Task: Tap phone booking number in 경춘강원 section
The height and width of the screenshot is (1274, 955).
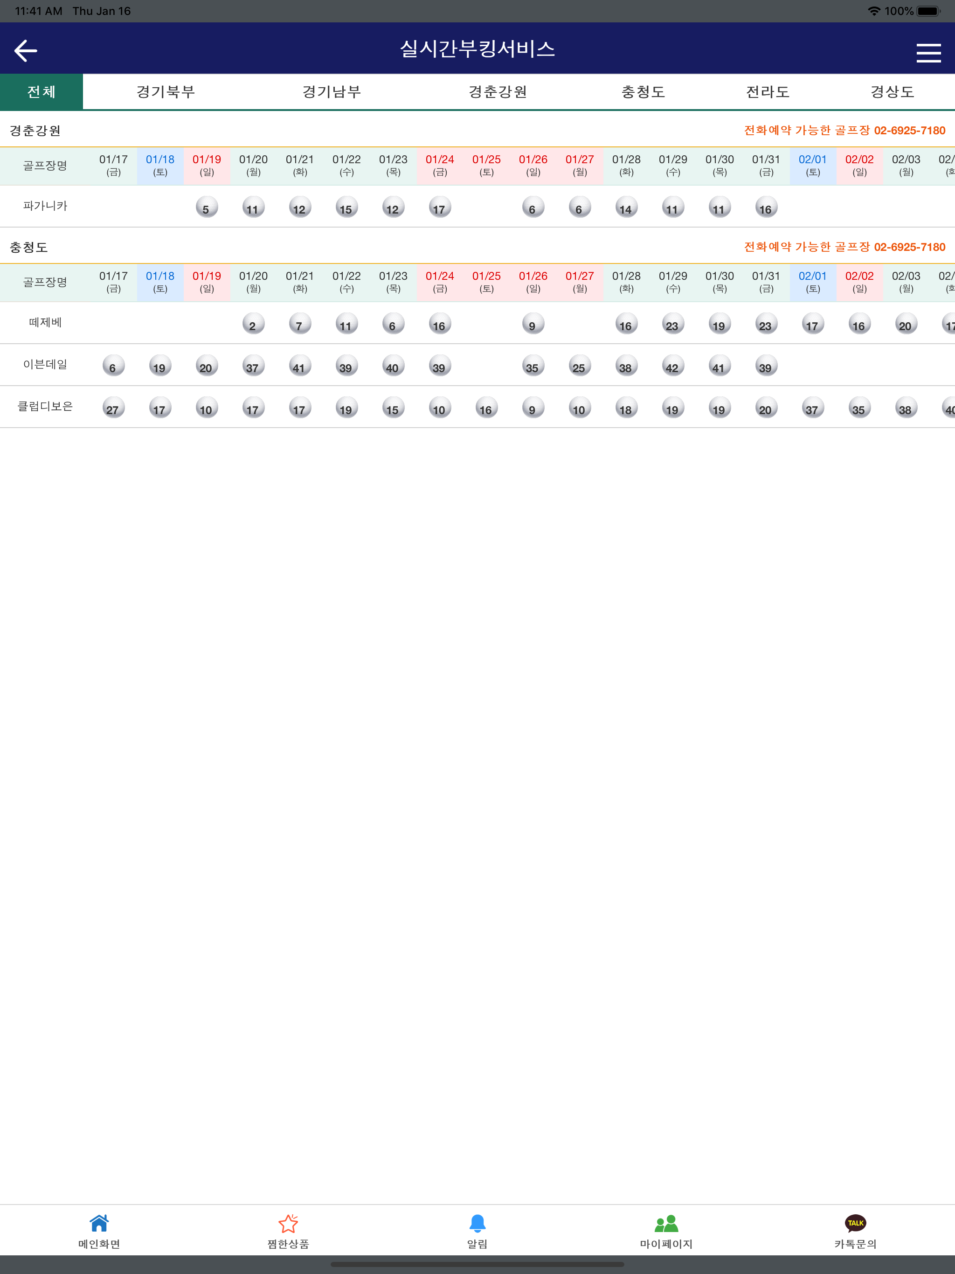Action: pyautogui.click(x=909, y=130)
